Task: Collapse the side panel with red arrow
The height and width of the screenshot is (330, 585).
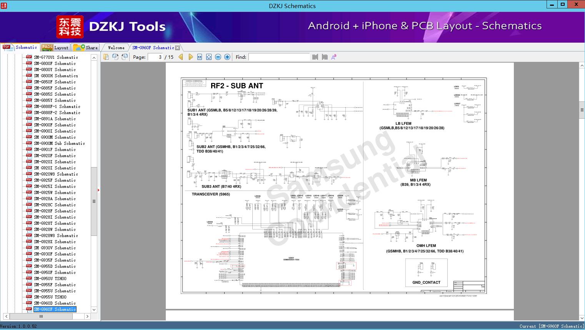Action: pyautogui.click(x=98, y=190)
